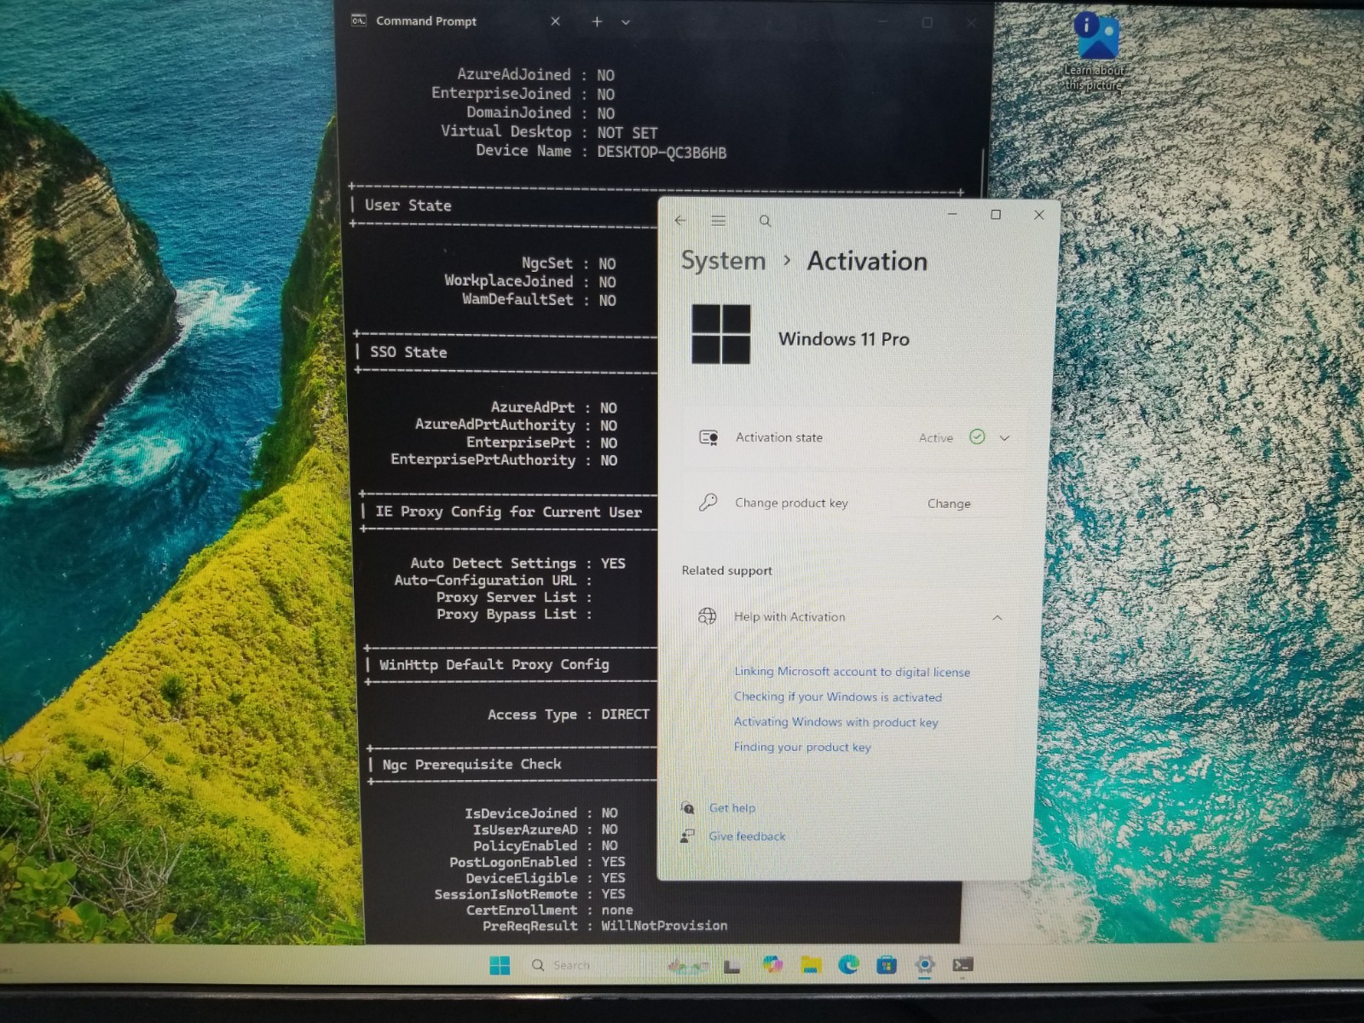
Task: Click the CertEnrollment : none line
Action: click(x=549, y=910)
